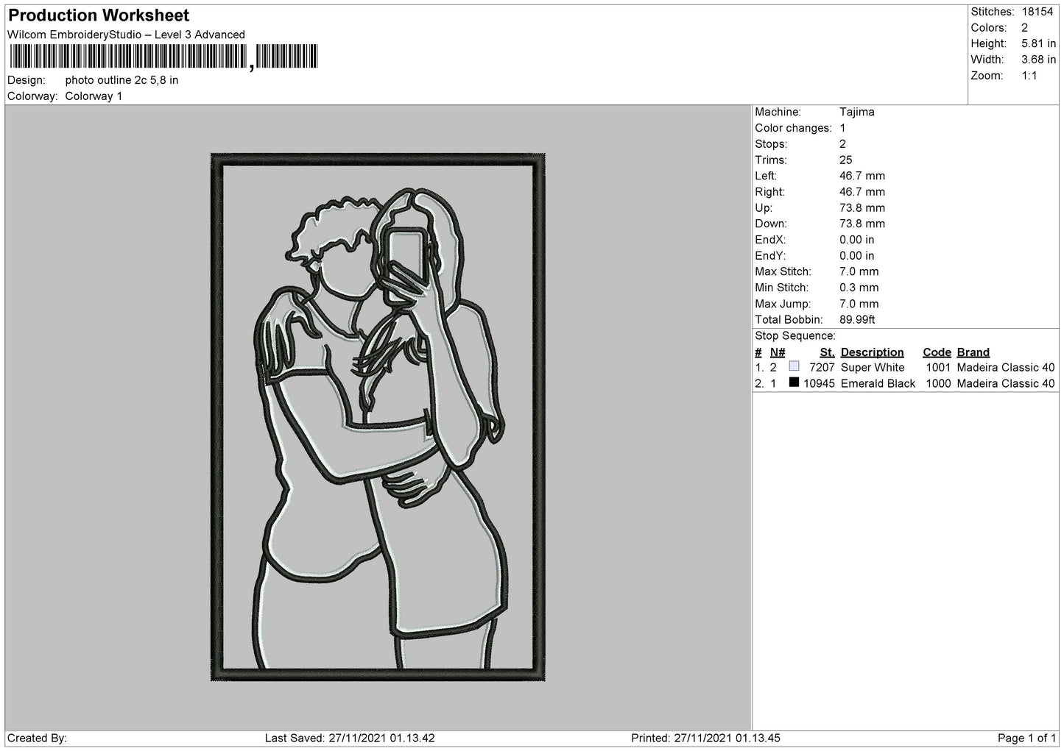The height and width of the screenshot is (751, 1064).
Task: Click the 'Created By:' footer label
Action: point(37,738)
